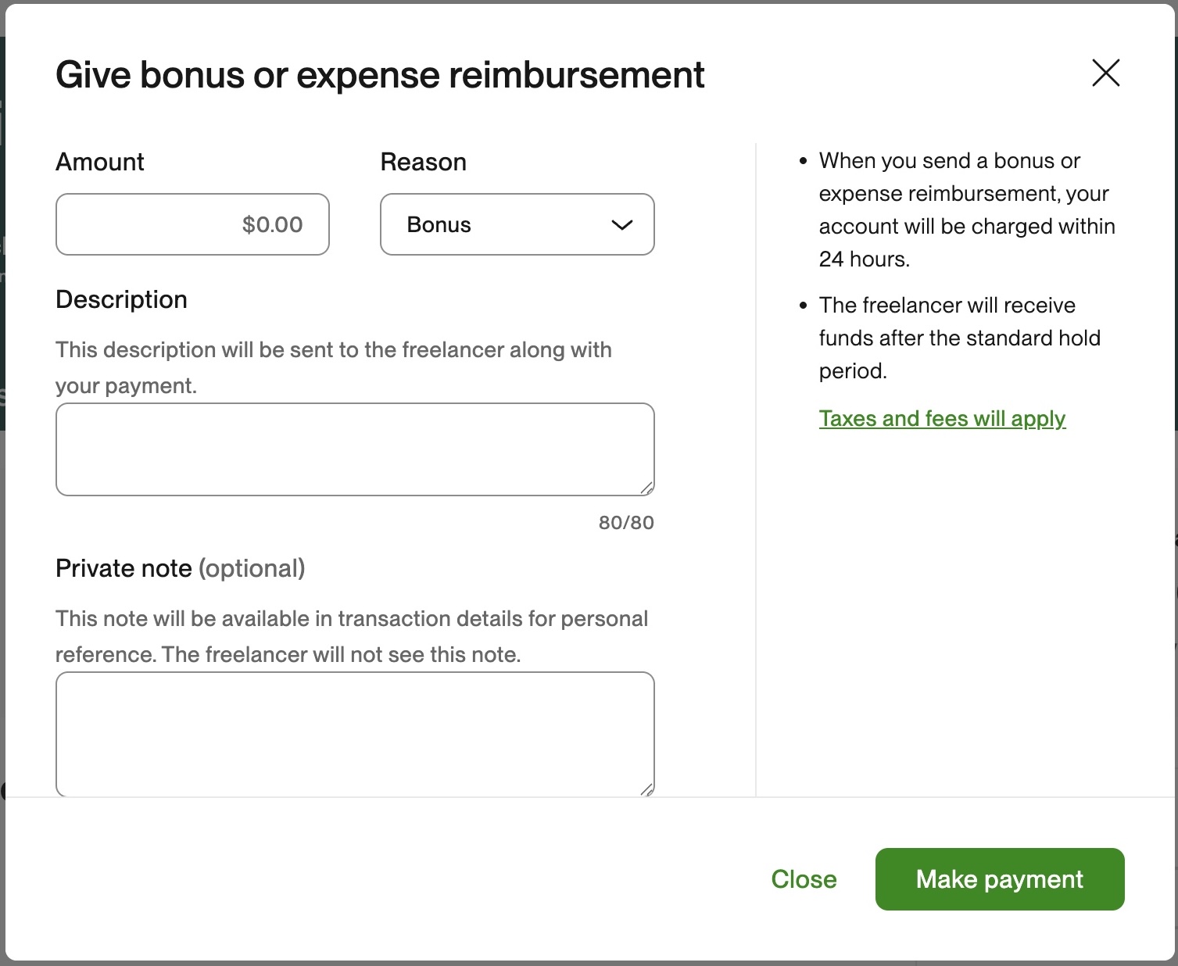Screen dimensions: 1178x966
Task: Click the description helper text about the freelancer
Action: [x=333, y=367]
